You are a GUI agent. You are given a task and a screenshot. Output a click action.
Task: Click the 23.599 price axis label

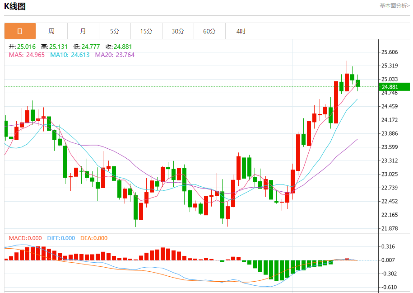coord(390,147)
